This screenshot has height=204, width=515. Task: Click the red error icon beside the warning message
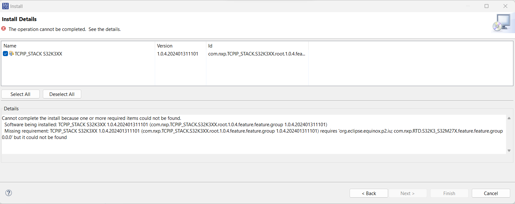click(3, 29)
